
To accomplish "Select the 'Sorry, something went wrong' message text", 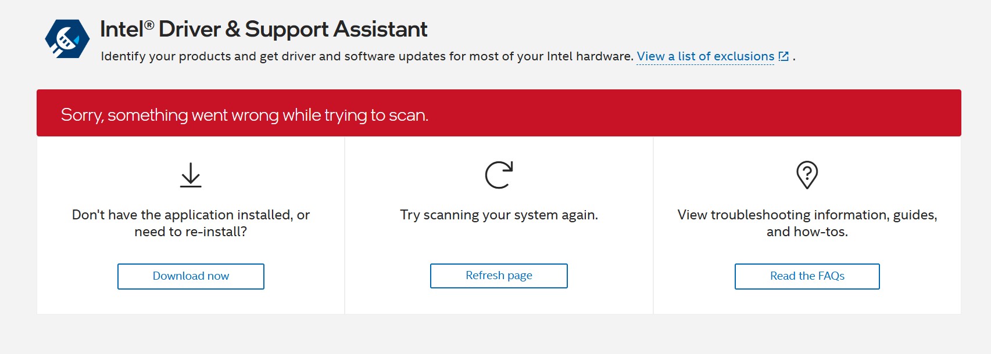I will pos(244,115).
